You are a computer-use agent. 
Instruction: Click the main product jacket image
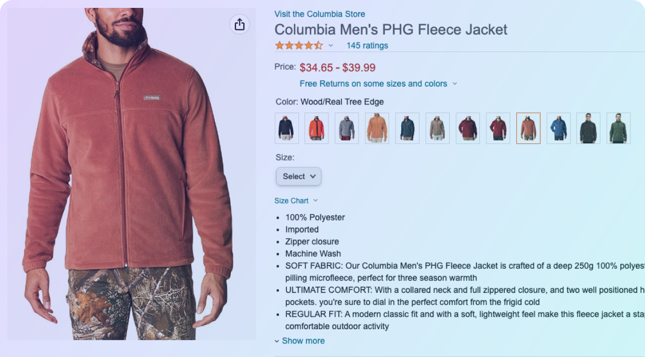[131, 174]
